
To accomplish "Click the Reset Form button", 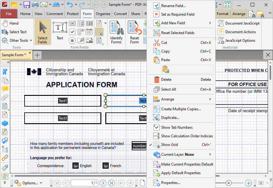I will pyautogui.click(x=135, y=32).
